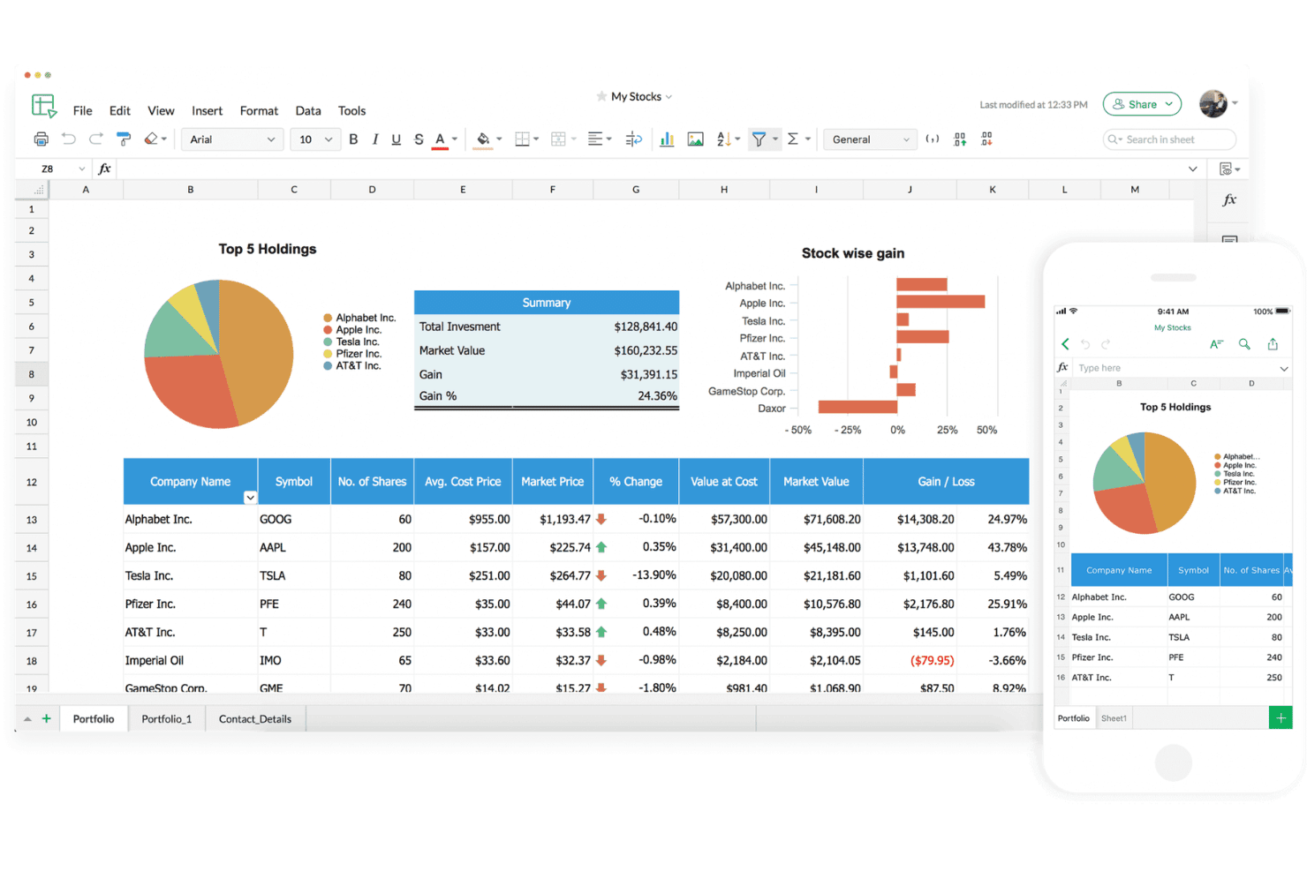The height and width of the screenshot is (871, 1307).
Task: Open the General number format dropdown
Action: tap(870, 139)
